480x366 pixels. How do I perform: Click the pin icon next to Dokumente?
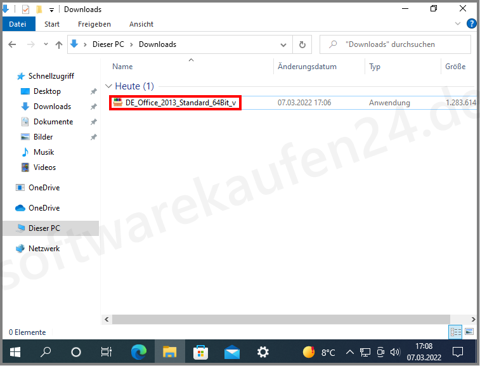pyautogui.click(x=94, y=122)
